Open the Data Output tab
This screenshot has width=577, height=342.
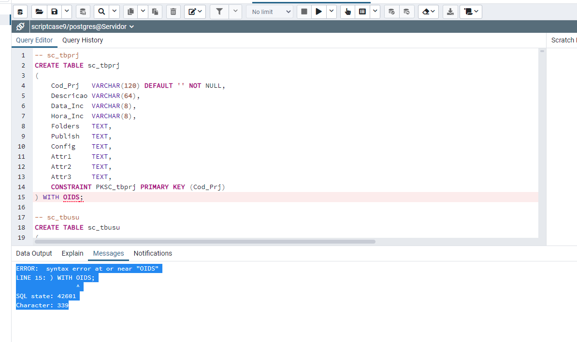pyautogui.click(x=34, y=253)
